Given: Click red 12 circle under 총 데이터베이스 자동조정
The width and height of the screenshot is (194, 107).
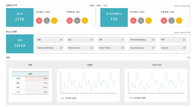Looking at the screenshot, I should pyautogui.click(x=164, y=21).
